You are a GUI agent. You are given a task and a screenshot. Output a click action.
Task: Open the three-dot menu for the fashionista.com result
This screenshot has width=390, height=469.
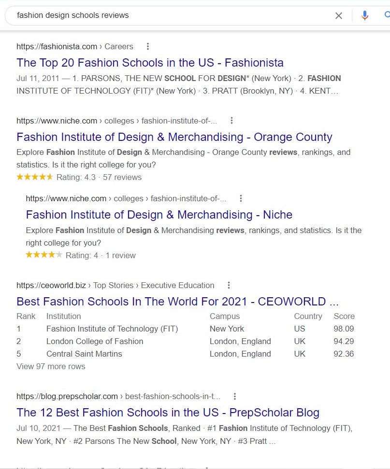point(148,46)
